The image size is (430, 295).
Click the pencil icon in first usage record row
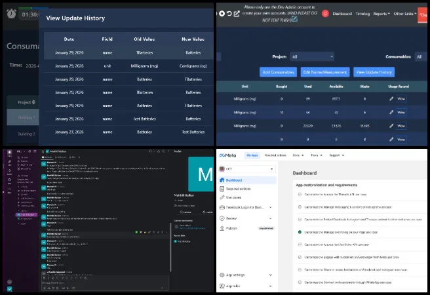pos(391,98)
